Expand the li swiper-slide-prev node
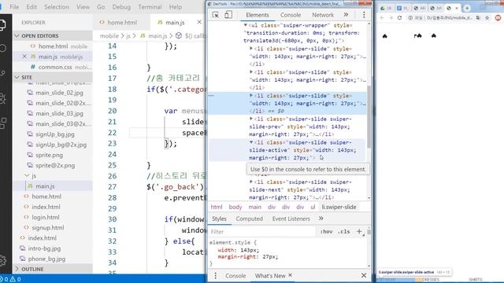 click(x=251, y=119)
